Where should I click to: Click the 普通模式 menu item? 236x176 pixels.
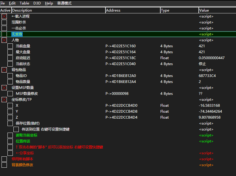coord(64,3)
